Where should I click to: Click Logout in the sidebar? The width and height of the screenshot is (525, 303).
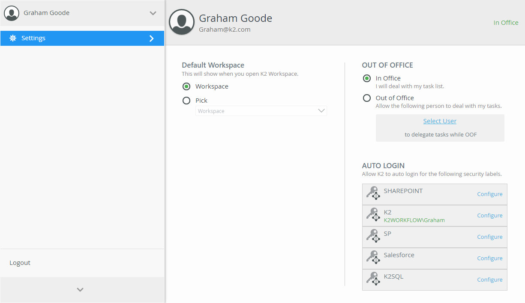tap(20, 263)
